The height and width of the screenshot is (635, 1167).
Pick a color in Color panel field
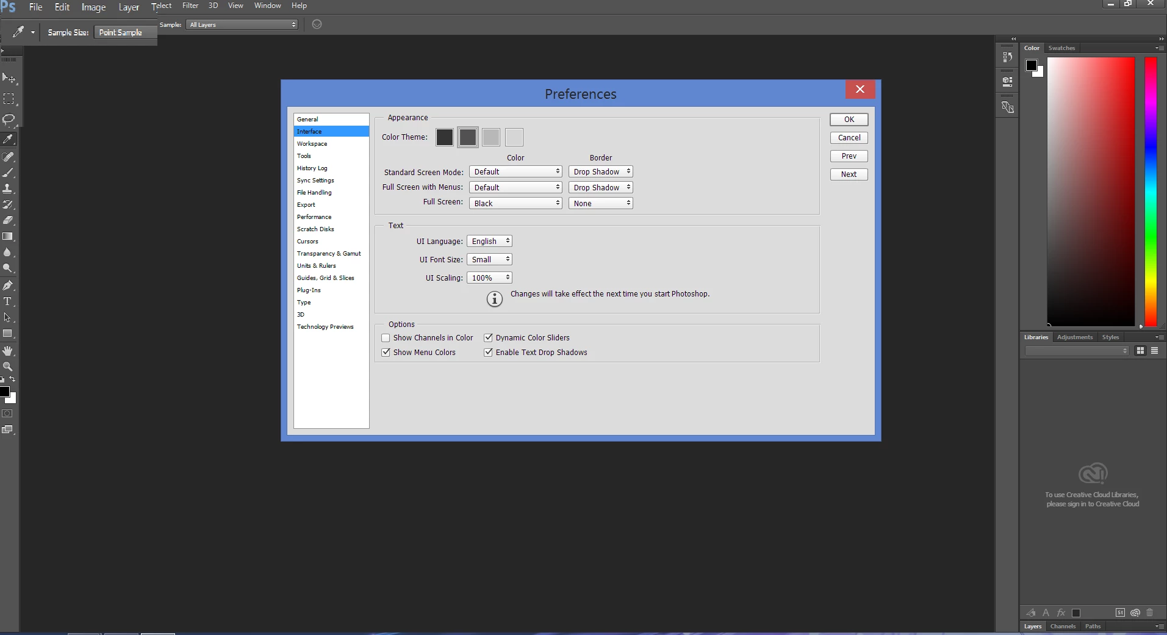[1091, 192]
